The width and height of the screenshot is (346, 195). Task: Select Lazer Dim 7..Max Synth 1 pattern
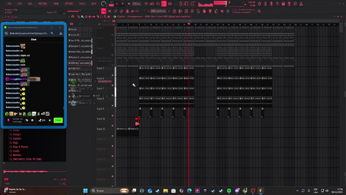click(x=80, y=74)
